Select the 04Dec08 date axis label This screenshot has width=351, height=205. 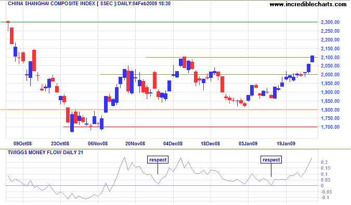173,144
